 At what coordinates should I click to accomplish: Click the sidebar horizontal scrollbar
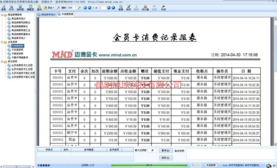[17, 167]
